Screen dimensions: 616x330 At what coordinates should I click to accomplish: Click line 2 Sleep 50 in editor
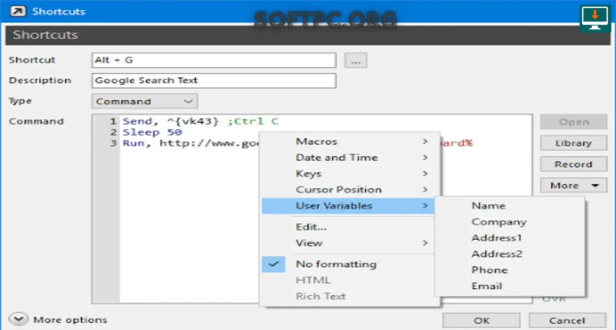pyautogui.click(x=152, y=132)
